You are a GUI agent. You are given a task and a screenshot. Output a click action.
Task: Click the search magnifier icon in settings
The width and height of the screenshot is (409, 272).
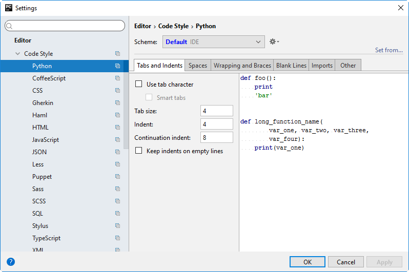click(x=10, y=26)
